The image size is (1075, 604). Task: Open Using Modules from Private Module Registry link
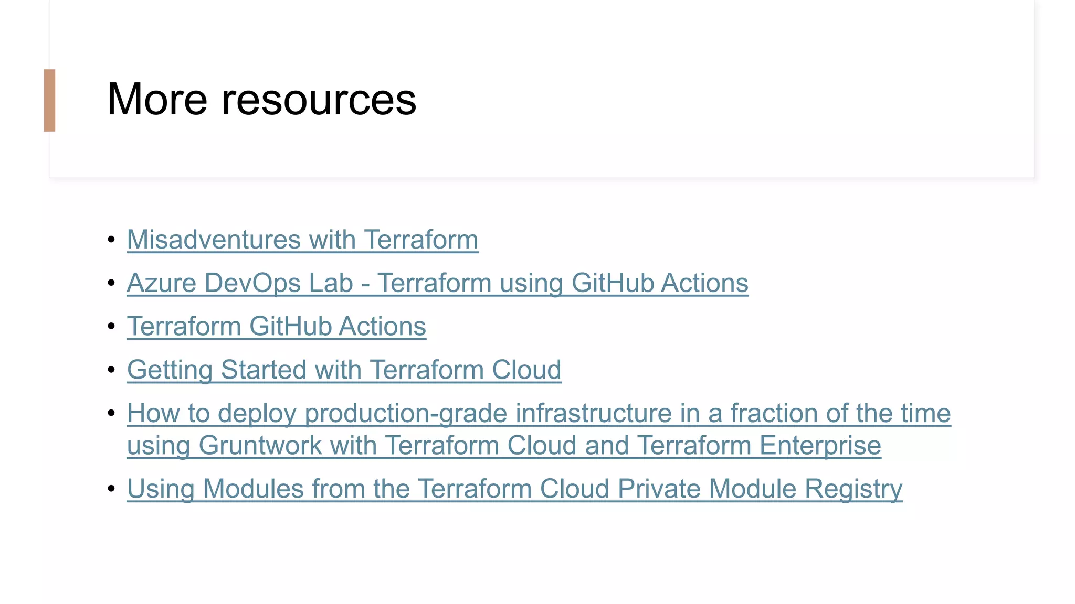point(514,489)
